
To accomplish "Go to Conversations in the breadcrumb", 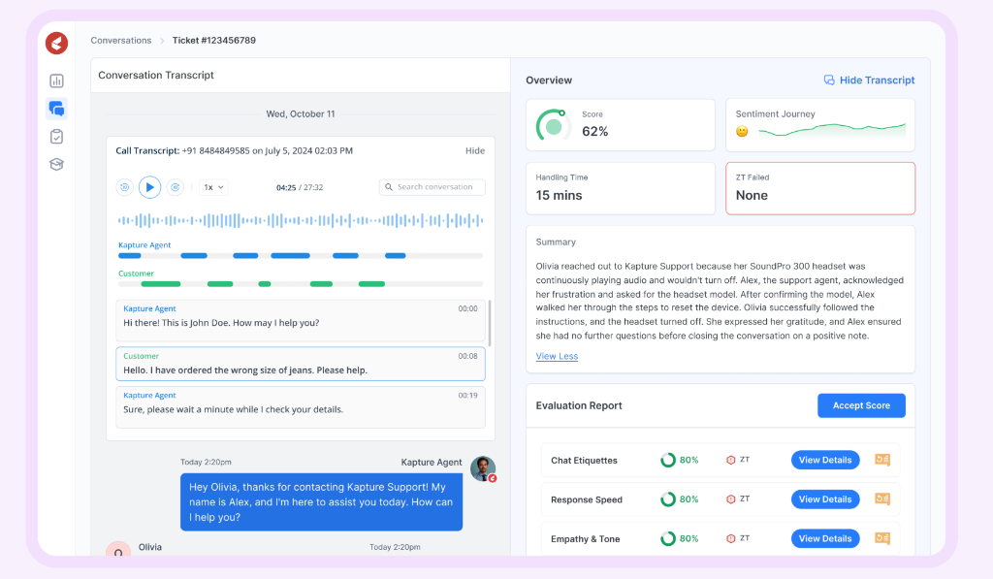I will point(121,41).
